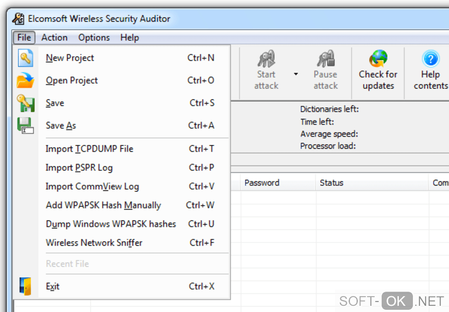Click the New Project key icon
Viewport: 449px width, 312px height.
click(x=26, y=58)
